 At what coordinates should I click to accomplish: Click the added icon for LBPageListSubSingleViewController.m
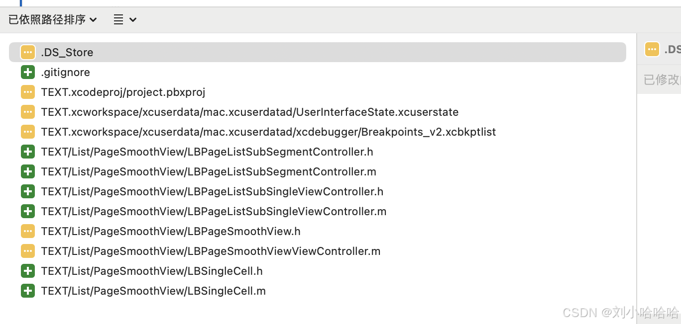click(x=28, y=211)
